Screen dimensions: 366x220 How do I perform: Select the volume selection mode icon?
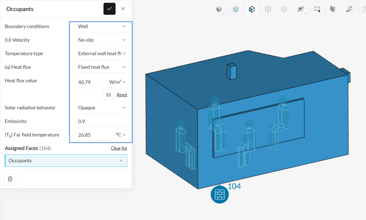[x=236, y=9]
